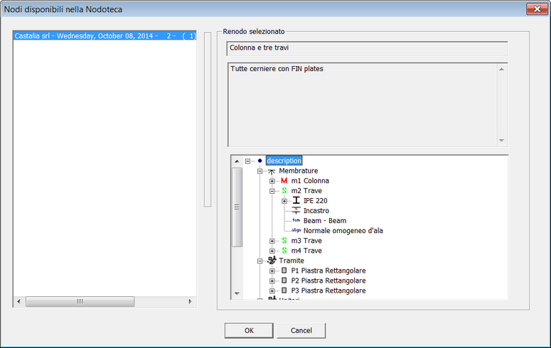Screen dimensions: 551x348
Task: Expand the P2 Piastra Rettangolare node
Action: click(x=272, y=281)
